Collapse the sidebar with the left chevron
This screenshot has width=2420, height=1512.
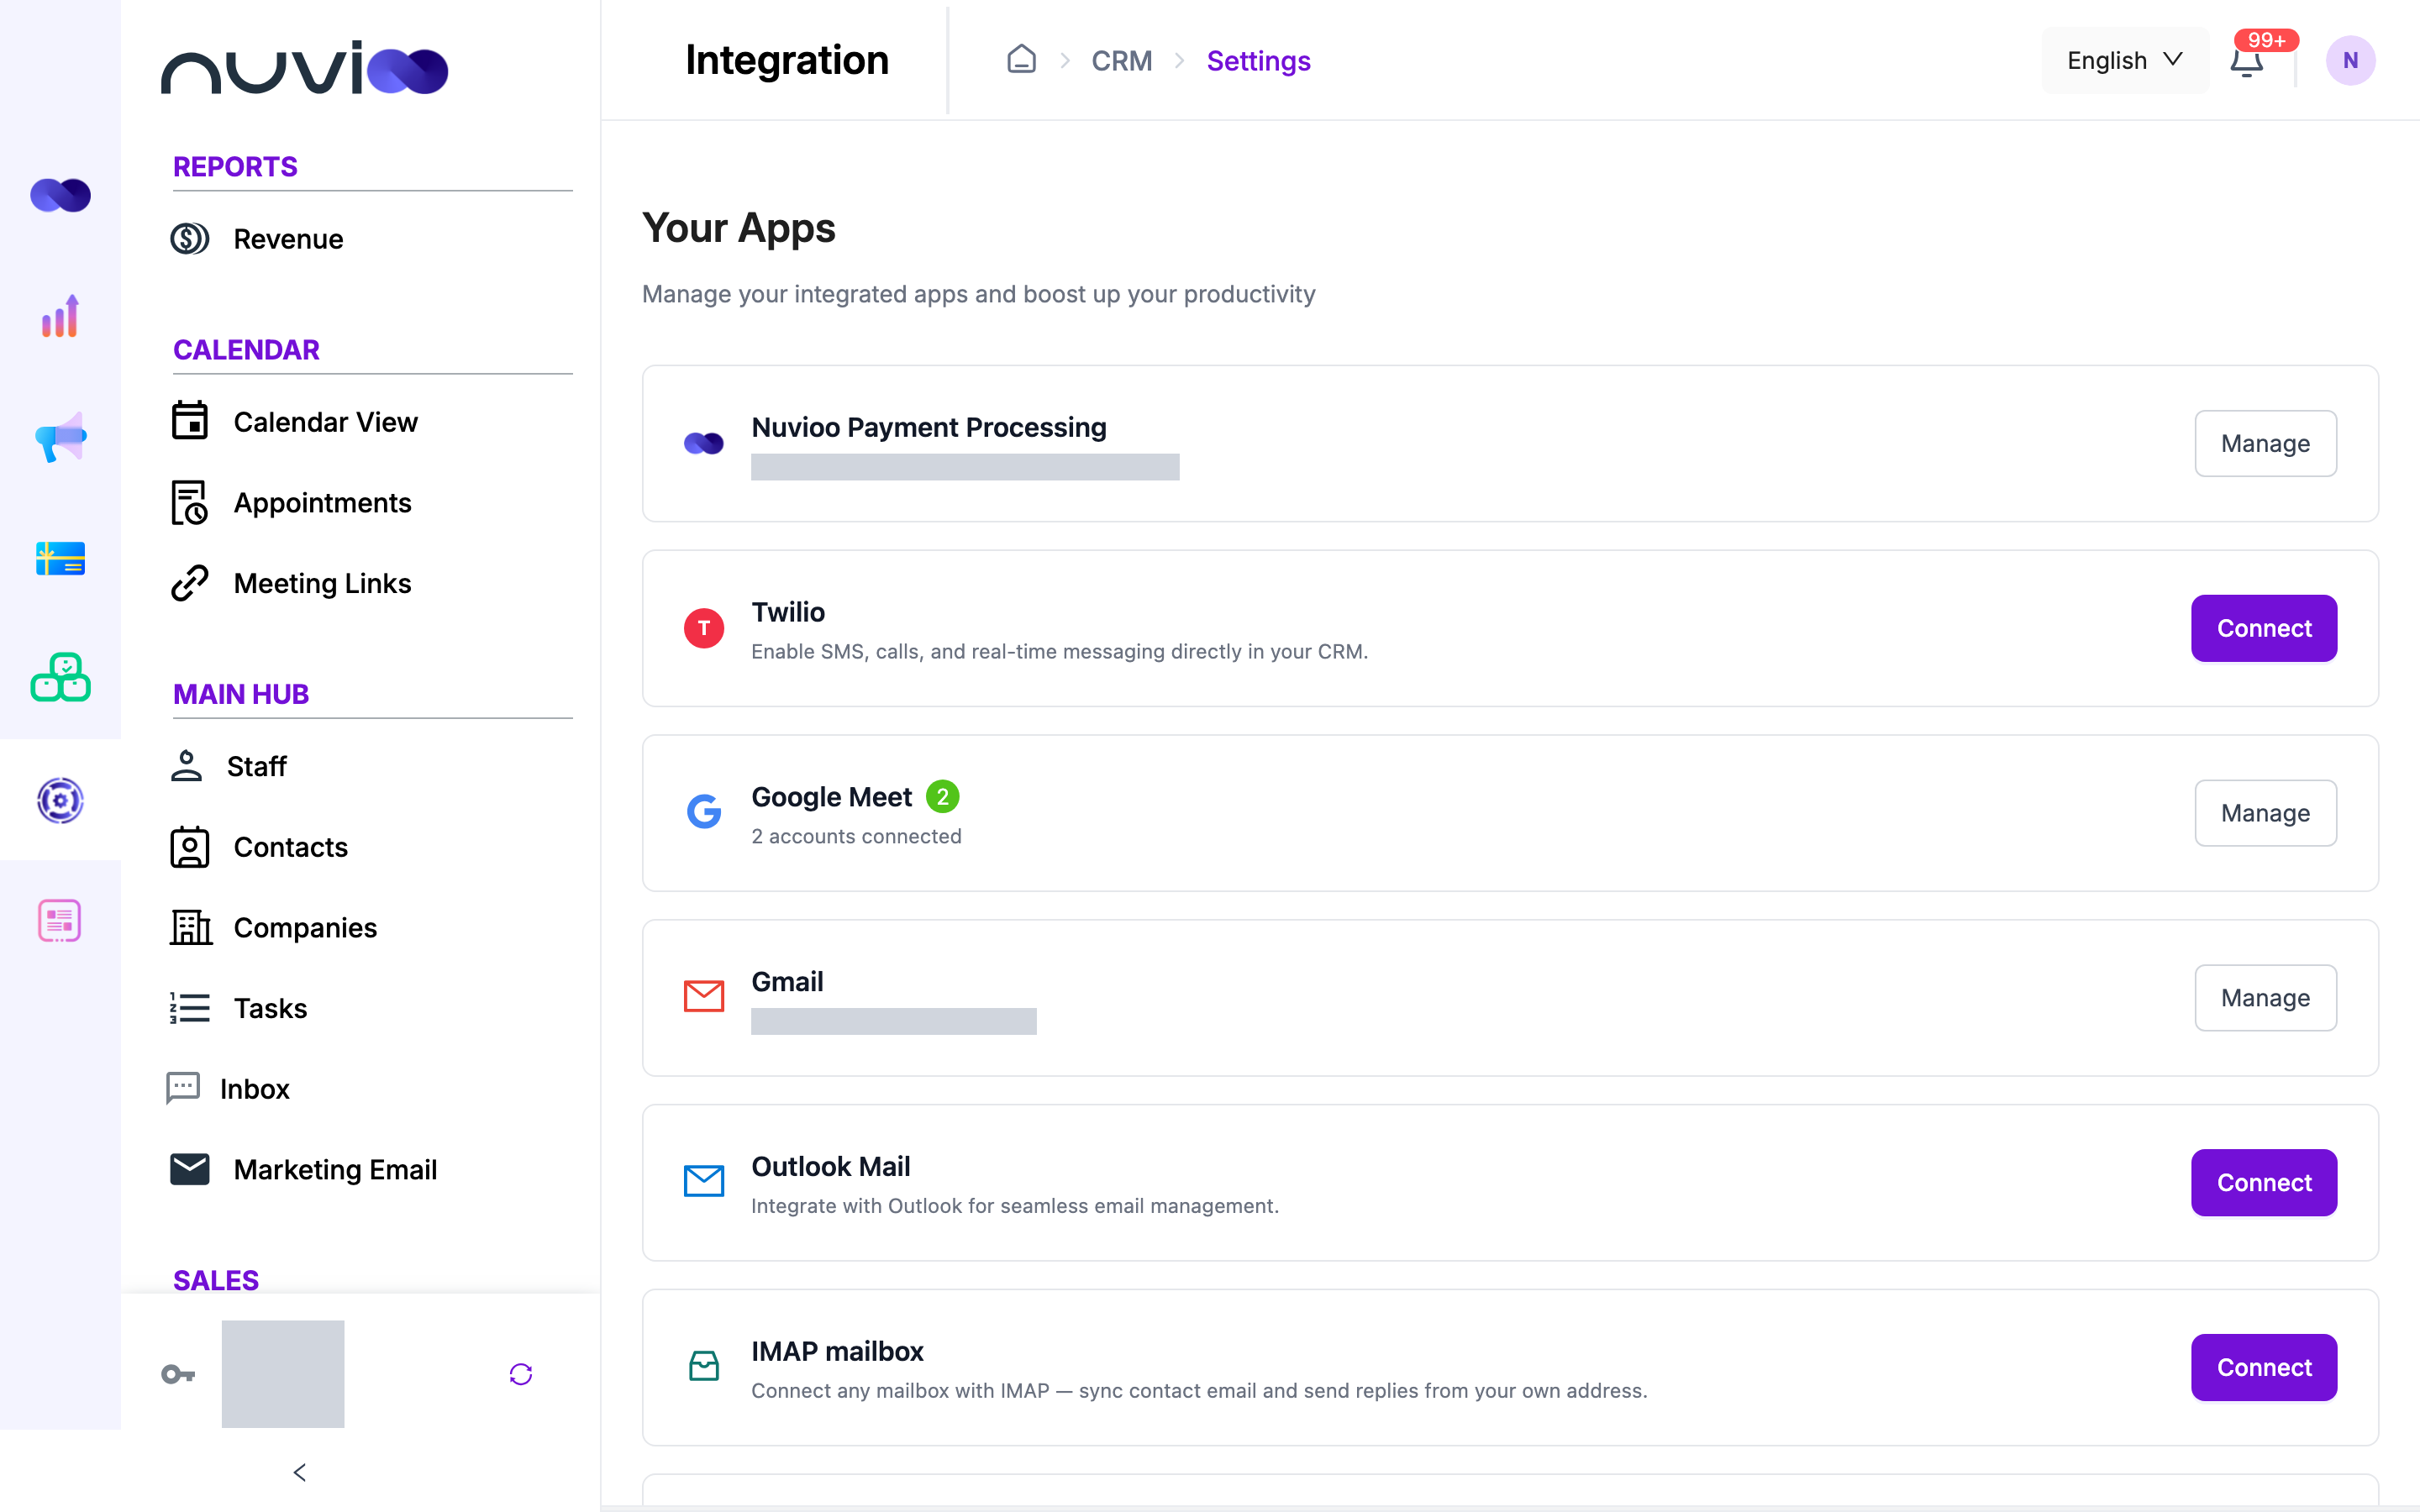point(299,1472)
